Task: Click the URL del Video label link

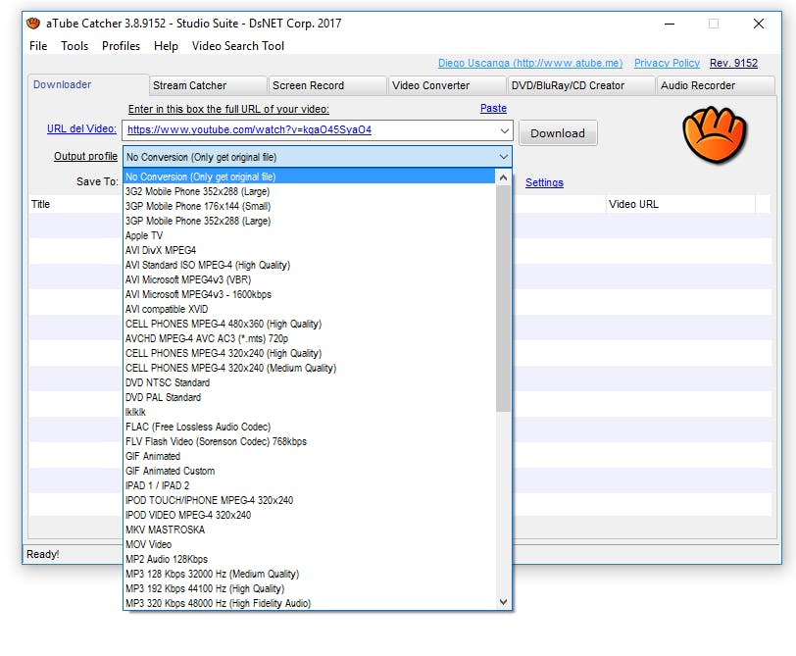Action: pos(81,128)
